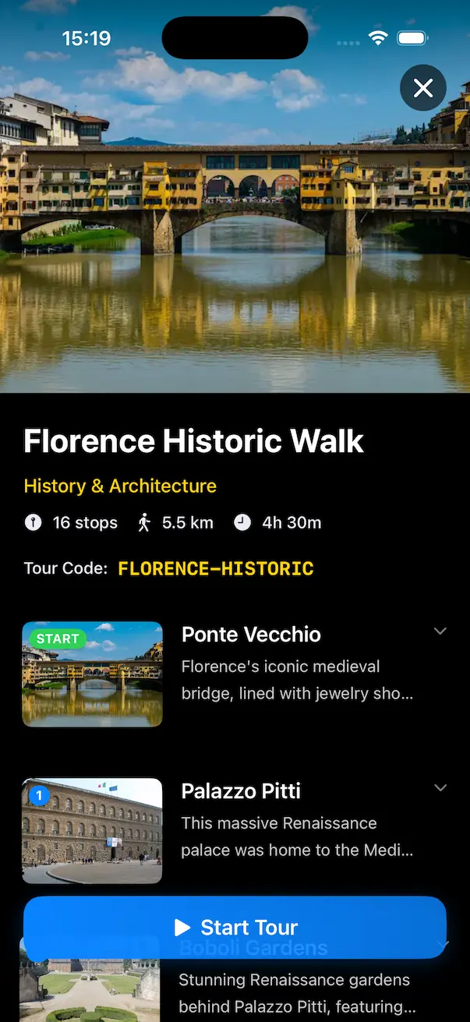This screenshot has width=470, height=1022.
Task: Select the History & Architecture category label
Action: coord(120,486)
